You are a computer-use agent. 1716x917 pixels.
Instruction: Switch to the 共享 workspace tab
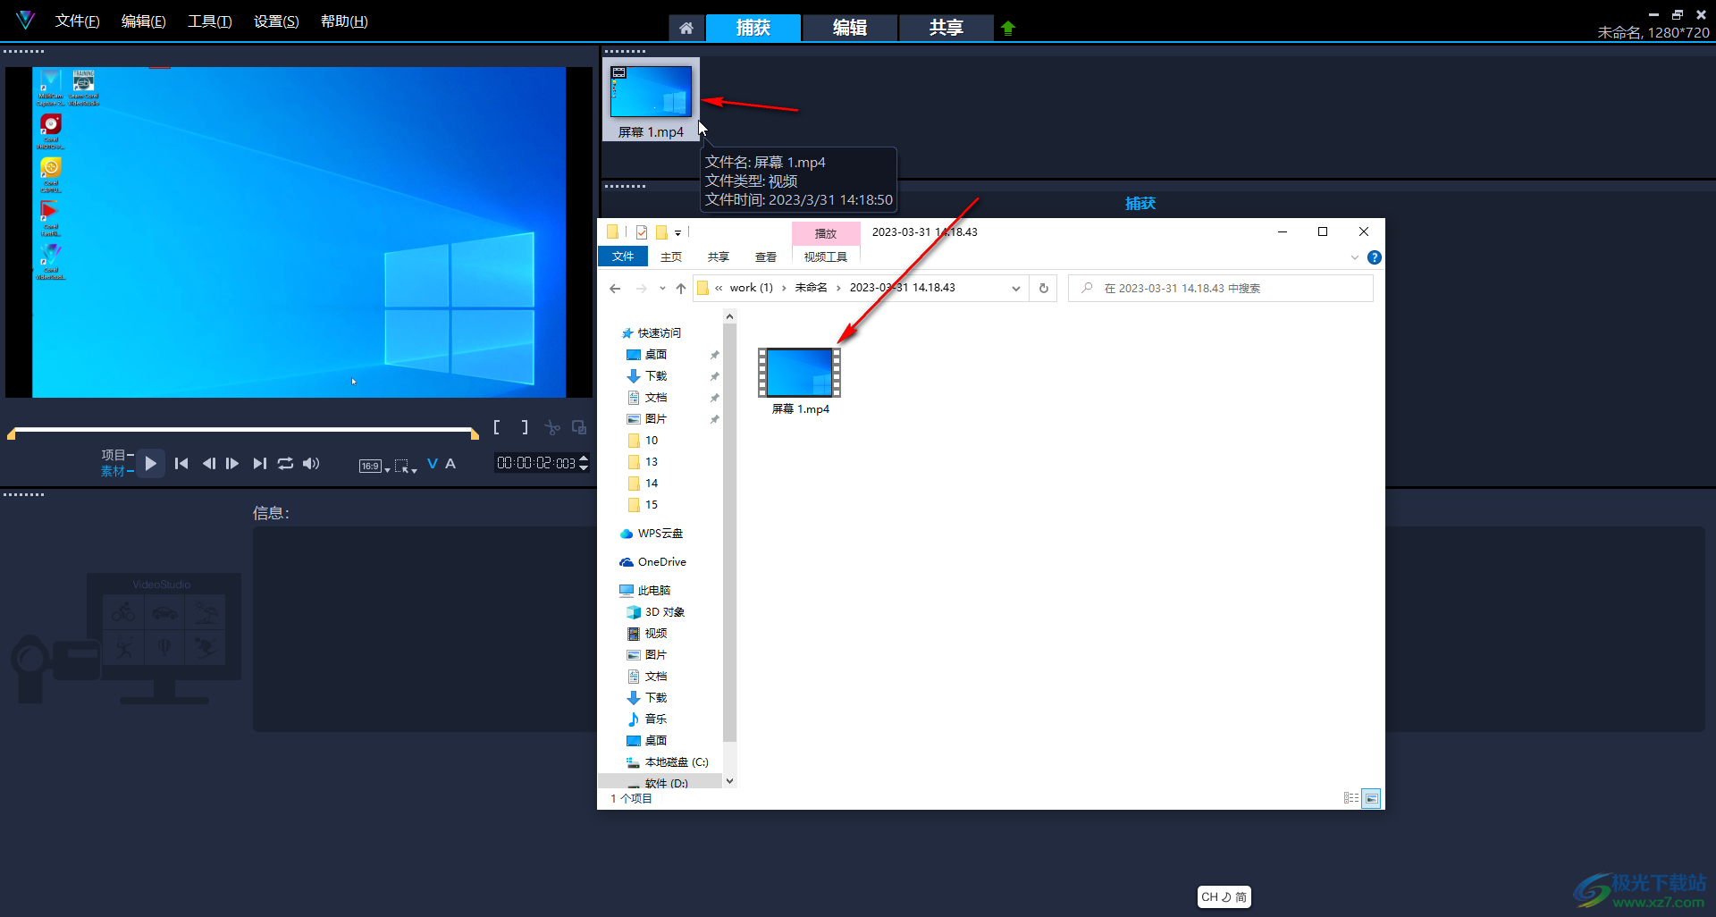click(946, 28)
